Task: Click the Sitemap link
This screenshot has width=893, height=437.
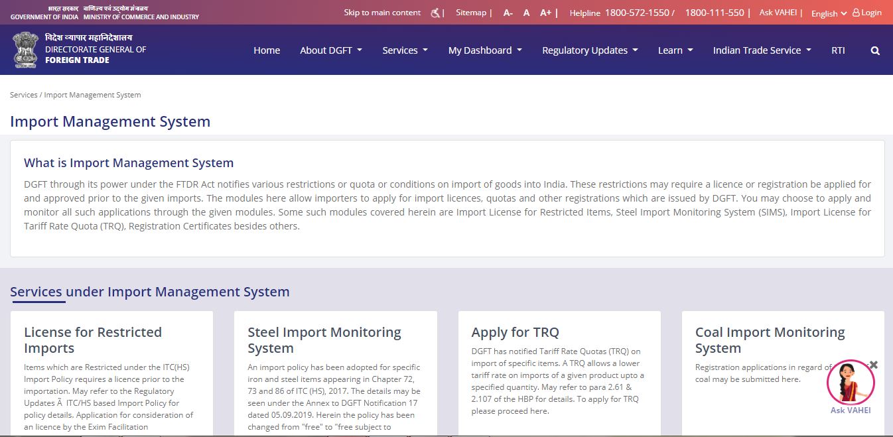Action: pos(470,12)
